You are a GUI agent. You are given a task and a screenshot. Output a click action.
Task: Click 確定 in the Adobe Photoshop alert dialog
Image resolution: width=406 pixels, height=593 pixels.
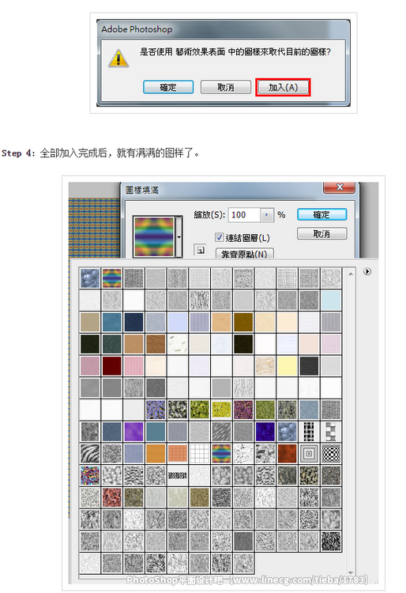click(x=168, y=87)
